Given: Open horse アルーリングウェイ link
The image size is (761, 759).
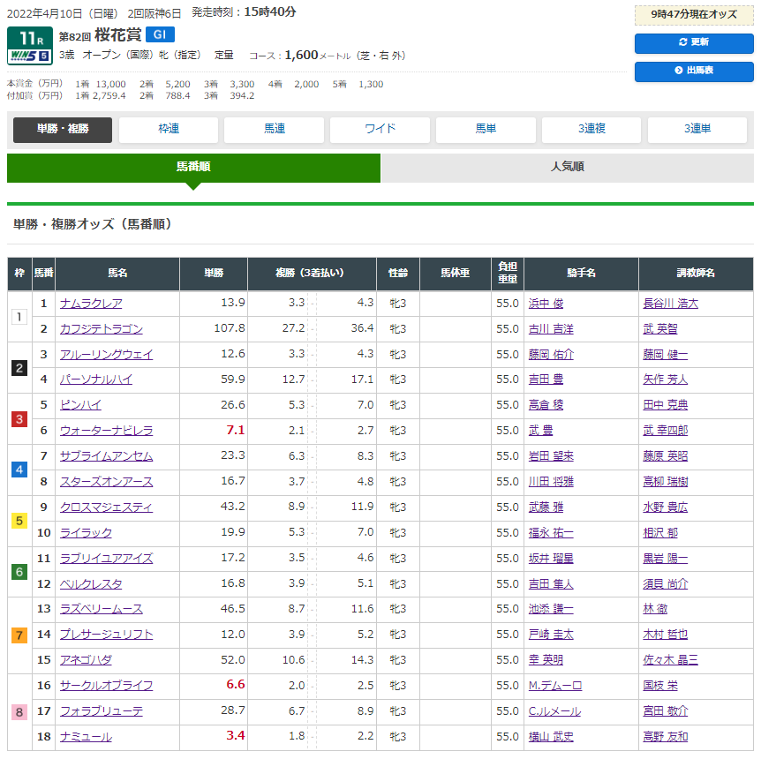Looking at the screenshot, I should coord(106,355).
